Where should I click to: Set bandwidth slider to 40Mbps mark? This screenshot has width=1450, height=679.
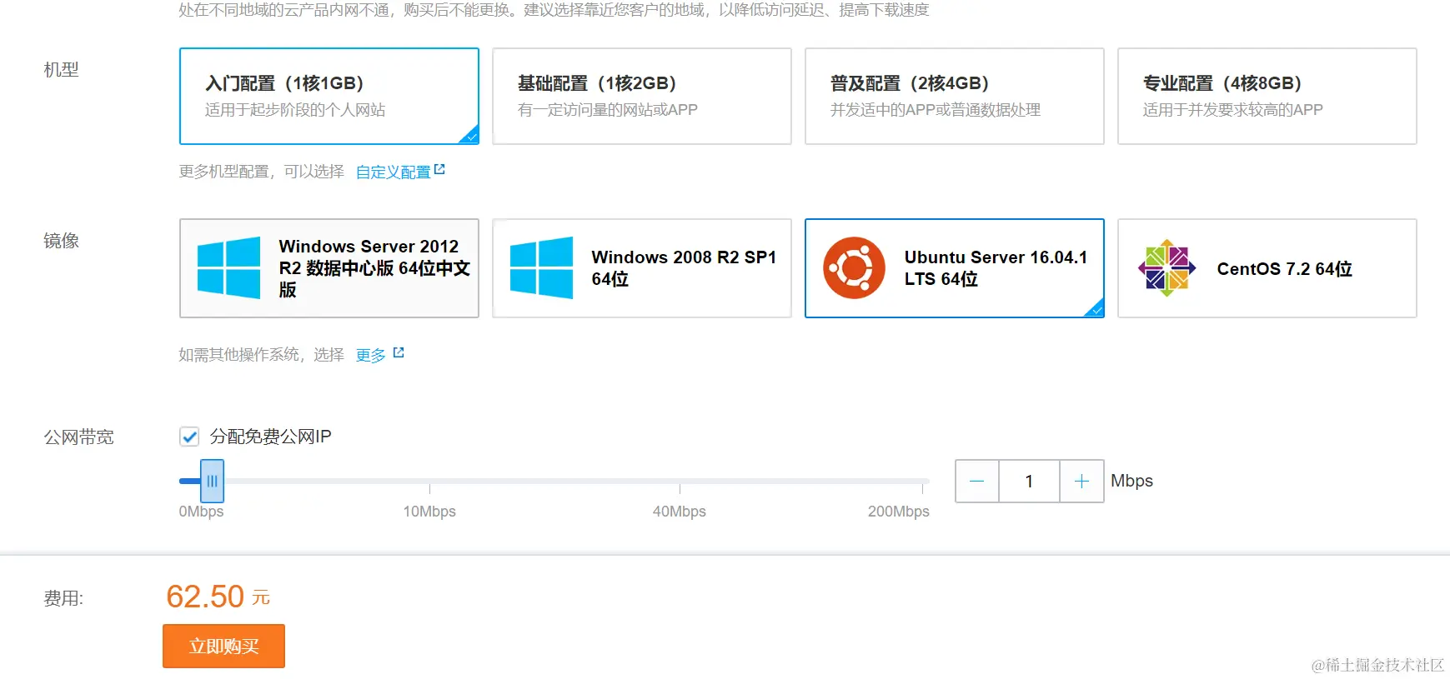pyautogui.click(x=680, y=482)
